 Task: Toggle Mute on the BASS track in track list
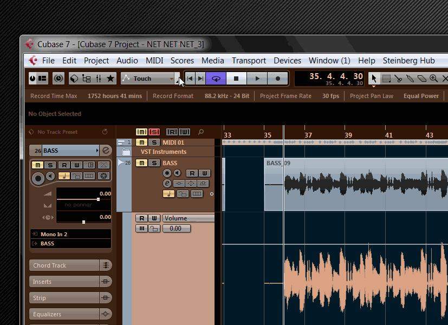point(141,163)
